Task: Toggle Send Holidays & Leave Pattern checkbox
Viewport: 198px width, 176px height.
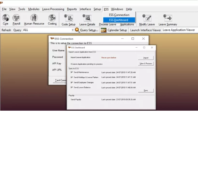Action: (x=72, y=77)
